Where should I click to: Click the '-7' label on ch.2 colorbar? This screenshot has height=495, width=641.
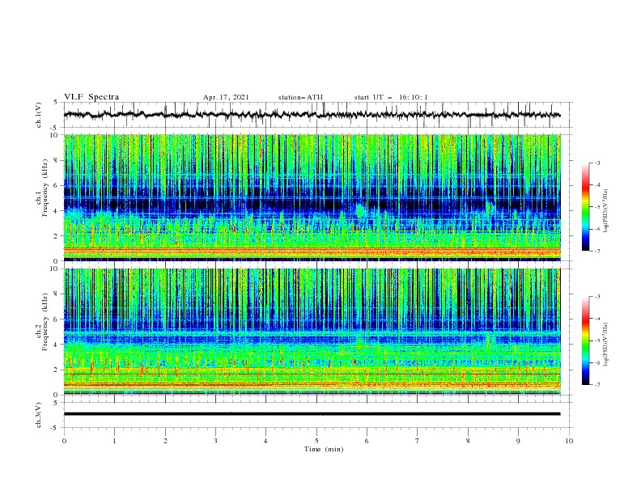pyautogui.click(x=596, y=384)
